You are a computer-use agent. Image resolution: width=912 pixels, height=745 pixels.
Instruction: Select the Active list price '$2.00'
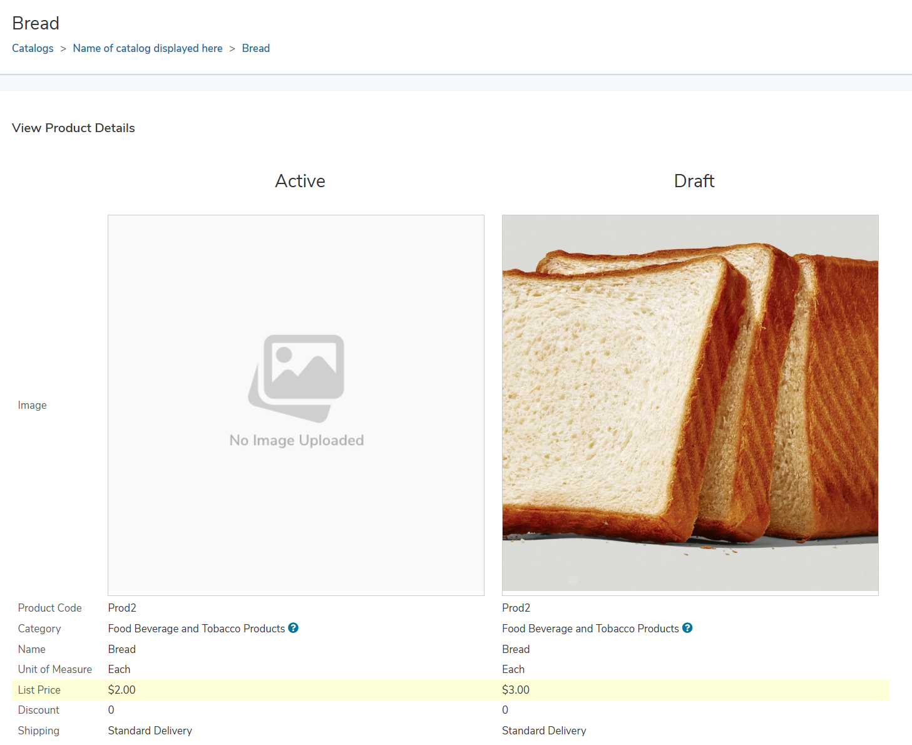click(121, 690)
